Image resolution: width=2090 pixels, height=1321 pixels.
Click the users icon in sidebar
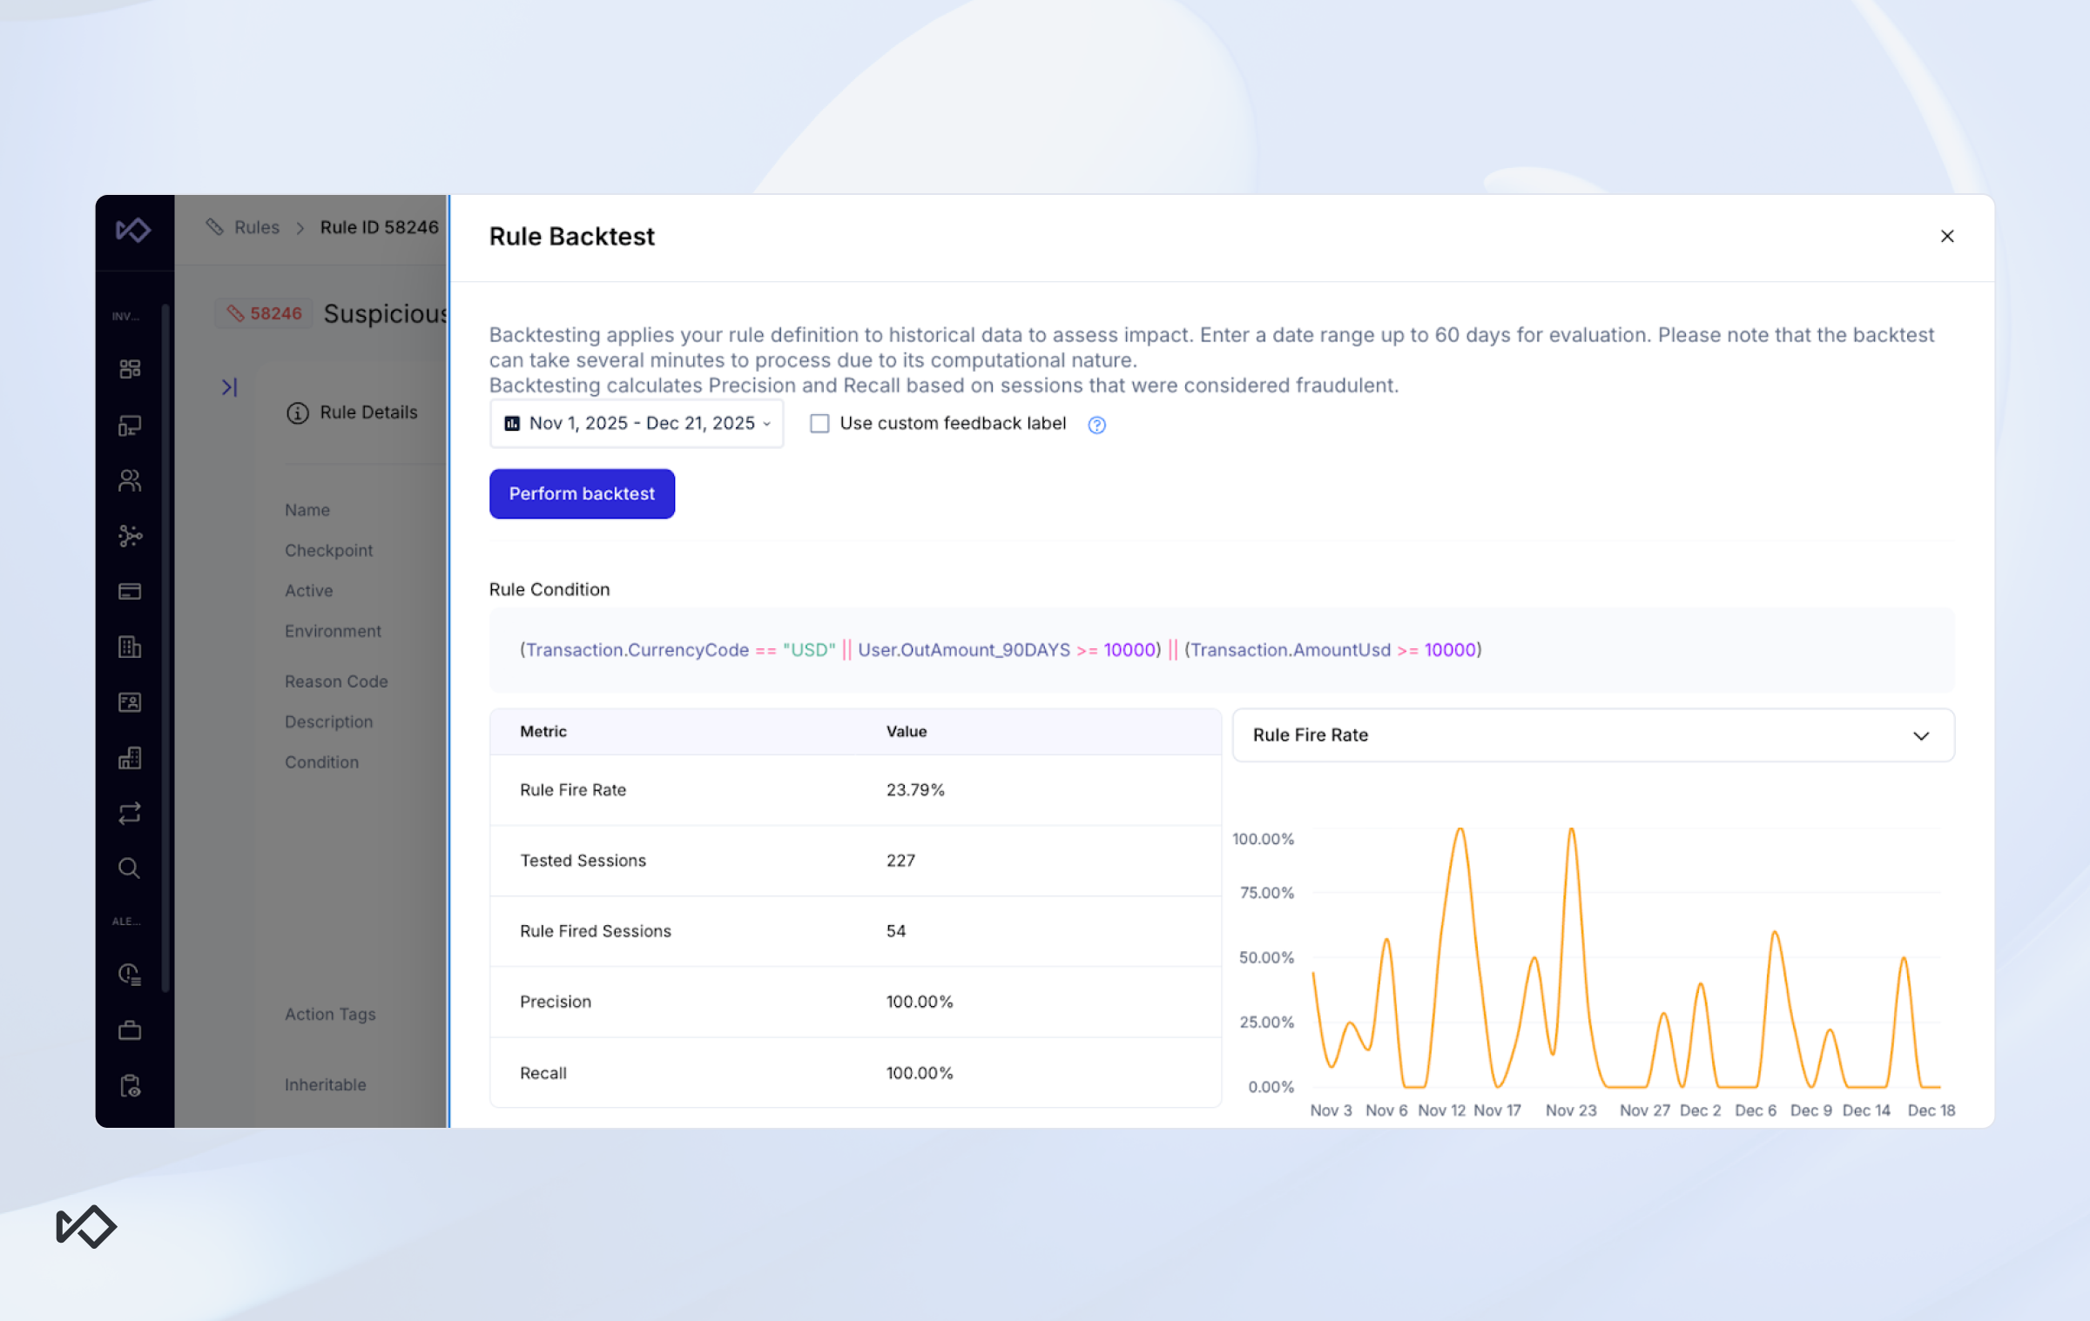coord(130,480)
